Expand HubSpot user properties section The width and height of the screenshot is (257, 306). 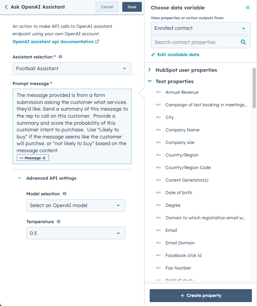[150, 70]
